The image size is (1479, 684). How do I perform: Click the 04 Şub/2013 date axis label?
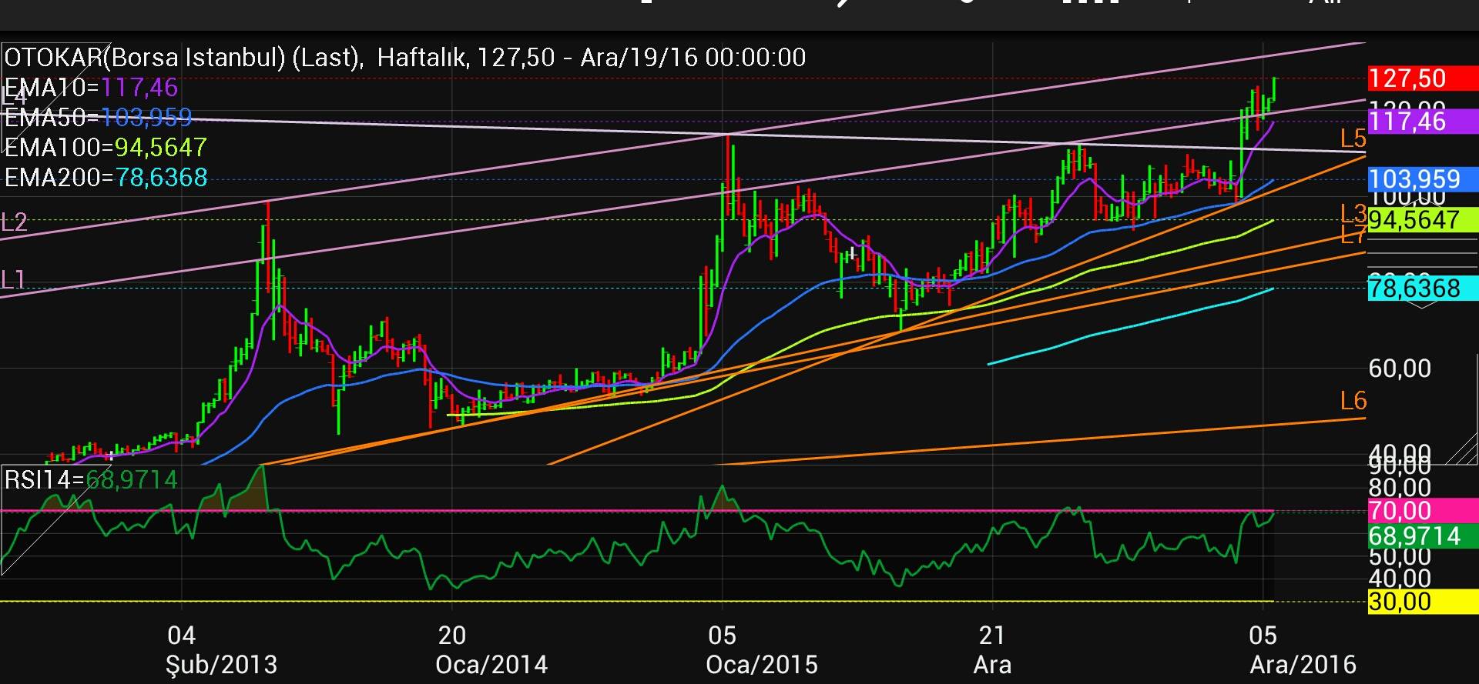221,650
